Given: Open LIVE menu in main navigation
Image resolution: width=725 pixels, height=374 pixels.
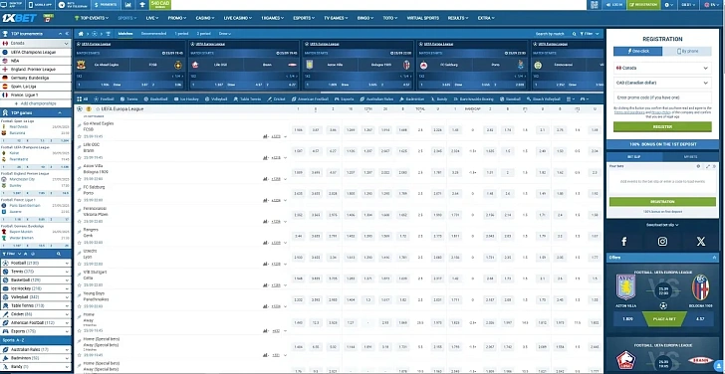Looking at the screenshot, I should coord(152,18).
